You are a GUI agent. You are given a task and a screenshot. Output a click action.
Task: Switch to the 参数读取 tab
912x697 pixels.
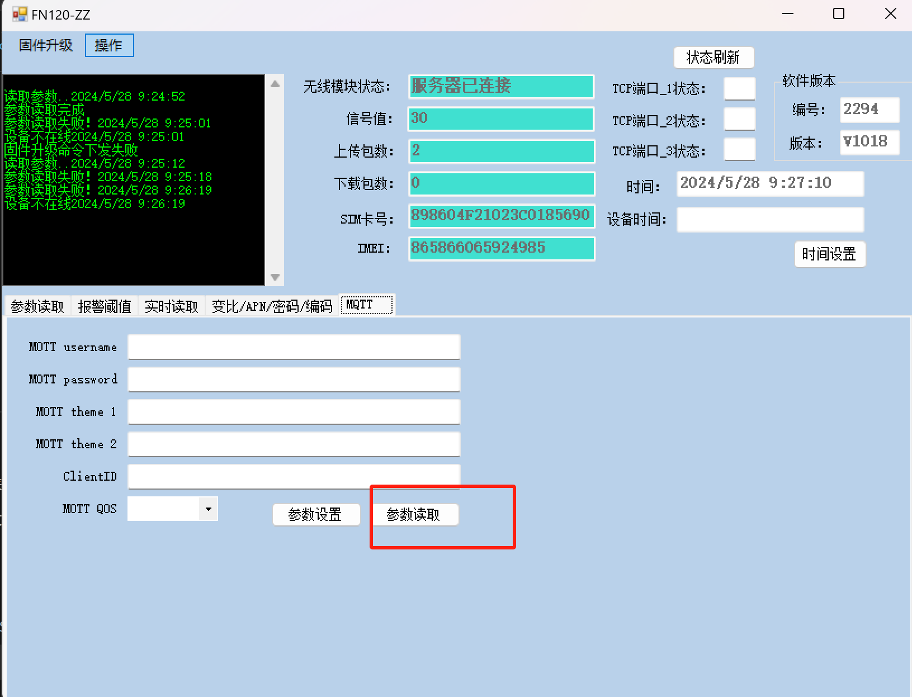[x=37, y=306]
